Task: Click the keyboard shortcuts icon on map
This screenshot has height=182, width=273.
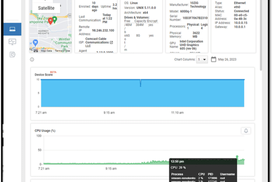Action: (35, 51)
